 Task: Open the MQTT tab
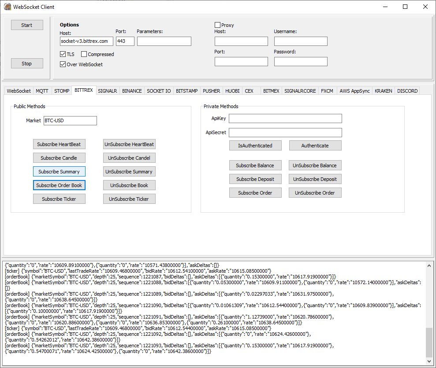(42, 91)
